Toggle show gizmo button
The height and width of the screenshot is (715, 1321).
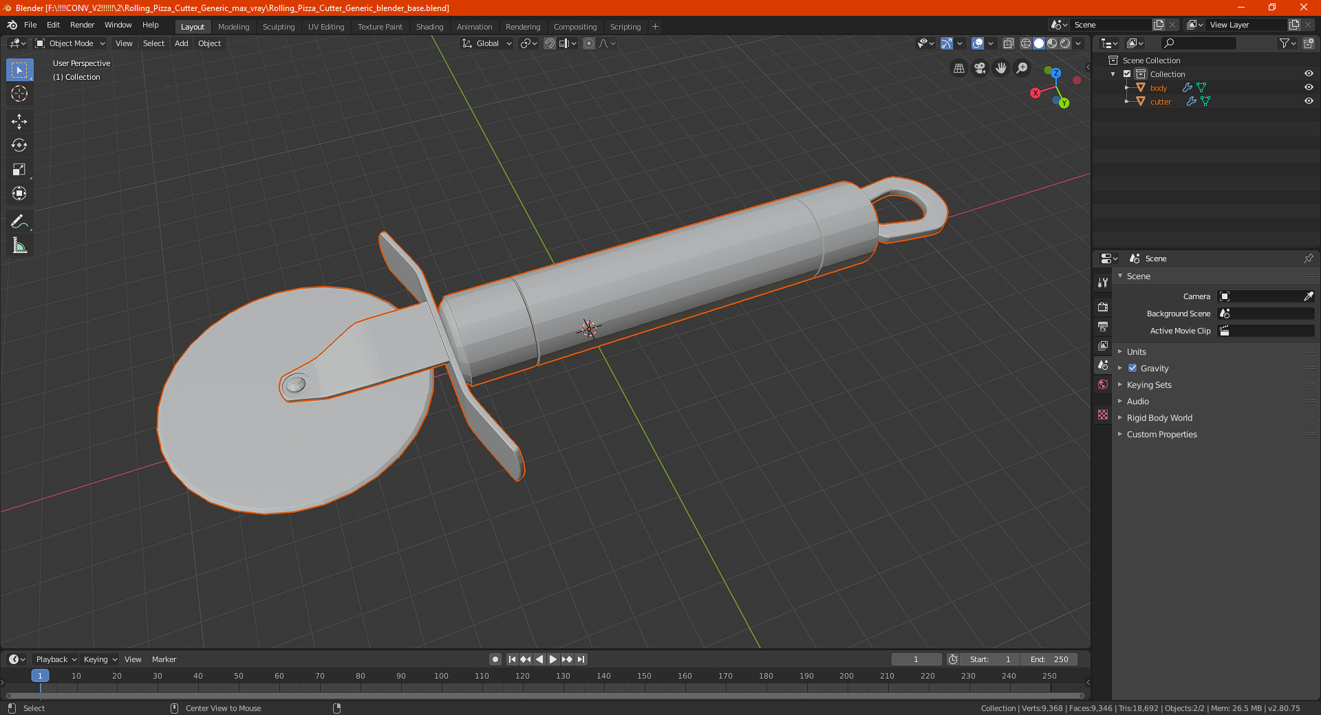(x=947, y=43)
